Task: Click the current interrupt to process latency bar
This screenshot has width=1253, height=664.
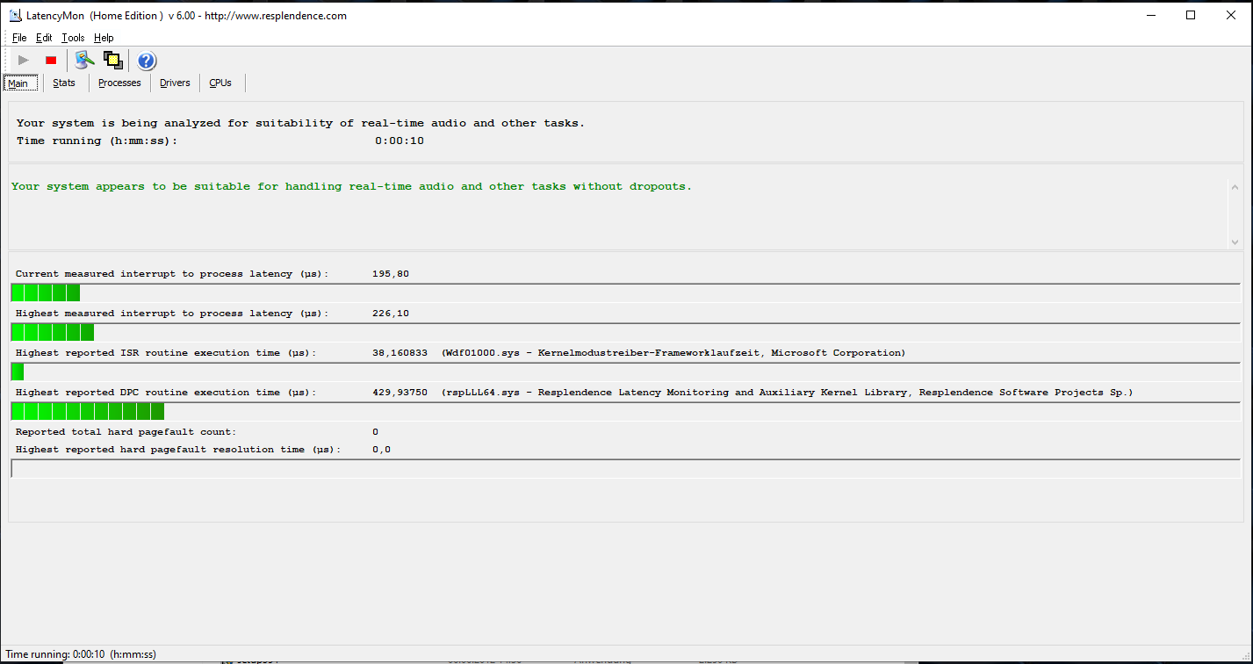Action: [46, 293]
